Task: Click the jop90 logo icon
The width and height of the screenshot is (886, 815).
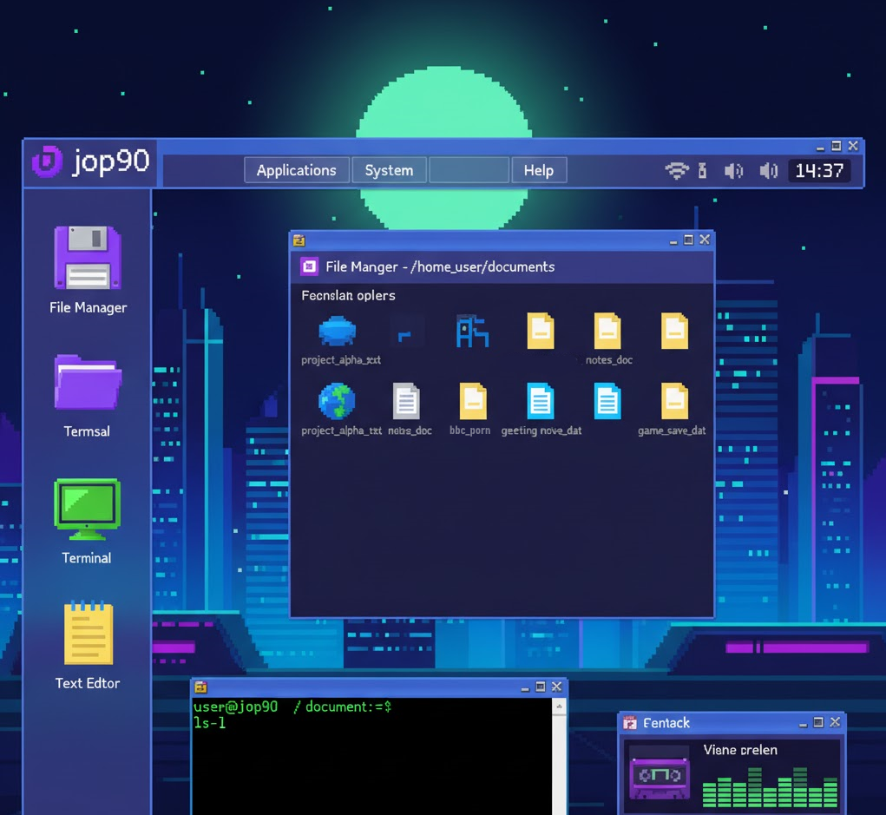Action: (x=47, y=162)
